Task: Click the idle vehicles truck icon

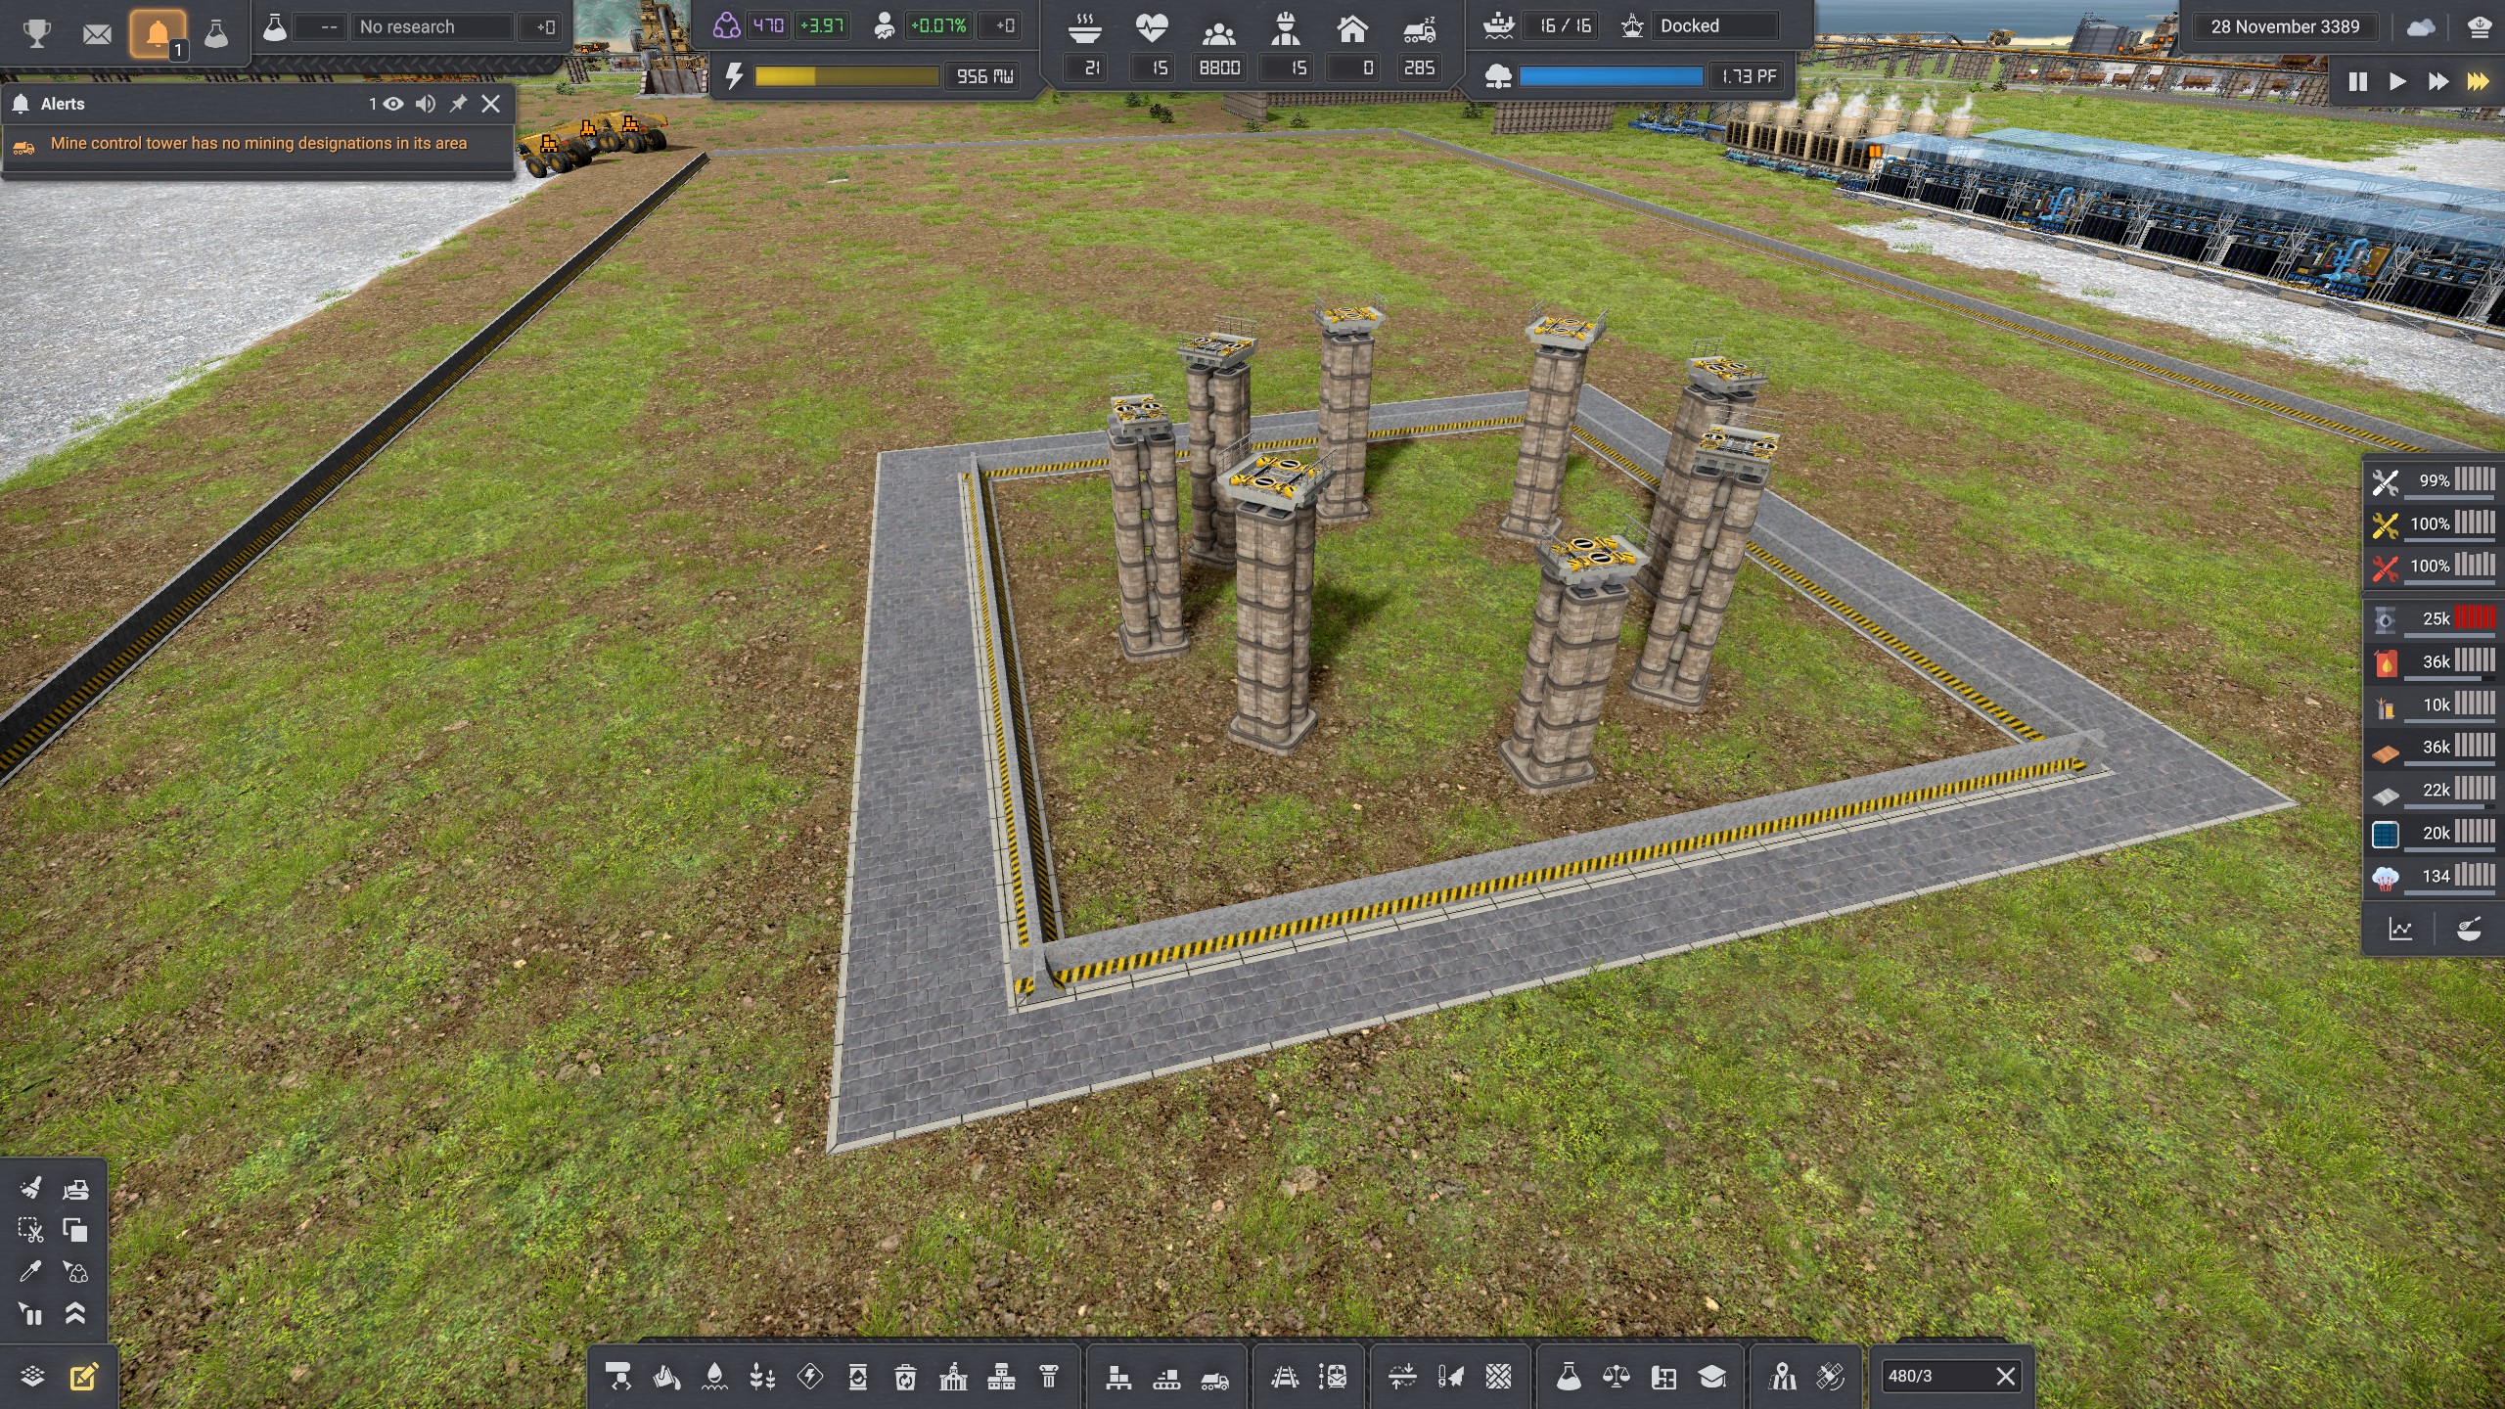Action: 1419,31
